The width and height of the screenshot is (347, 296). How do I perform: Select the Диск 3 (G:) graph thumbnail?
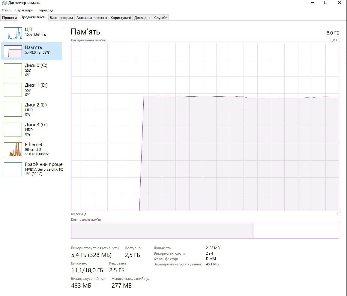13,130
